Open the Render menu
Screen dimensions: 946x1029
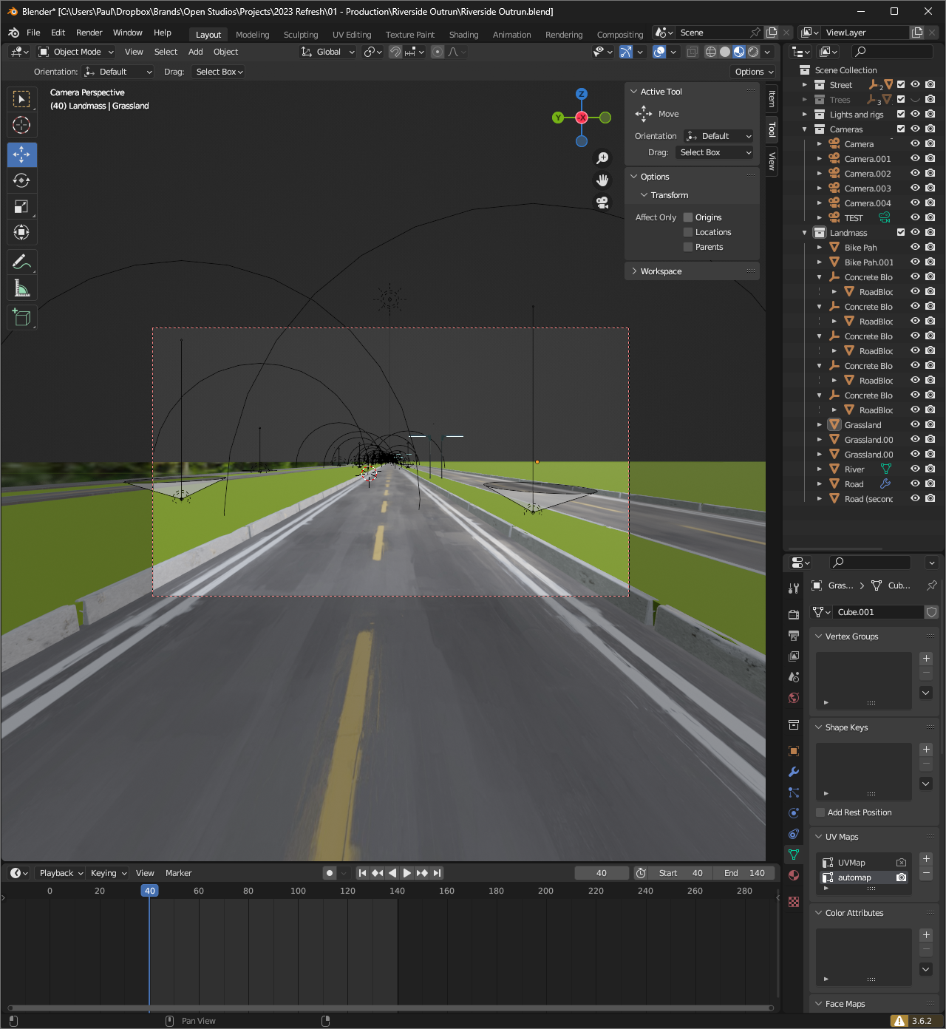pyautogui.click(x=89, y=33)
